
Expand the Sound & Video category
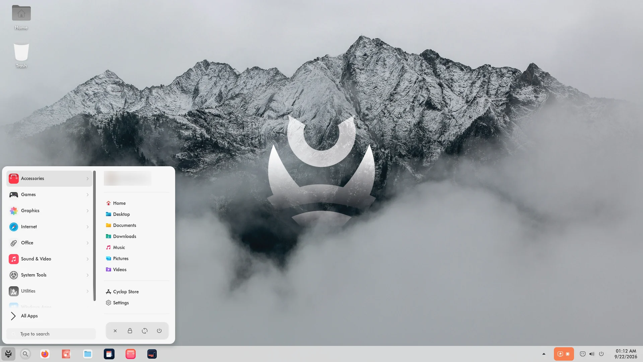(x=49, y=259)
